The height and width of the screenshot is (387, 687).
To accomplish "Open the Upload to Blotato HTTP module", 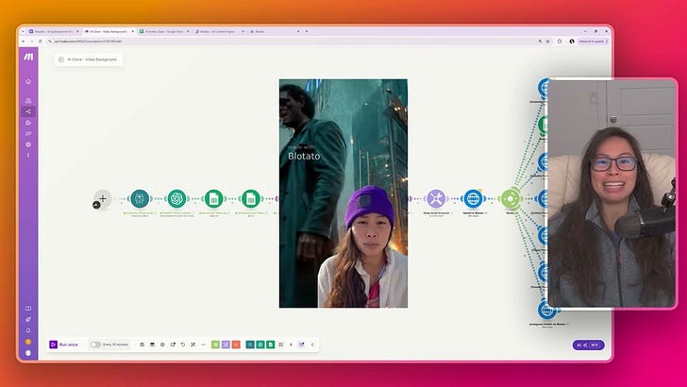I will (473, 198).
